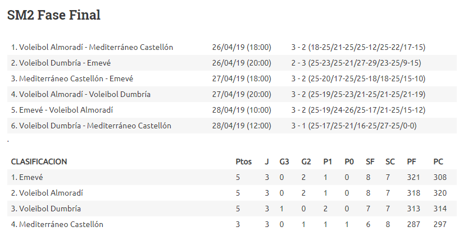Open match 3 Mediterráneo Castellón - Emevé
This screenshot has width=459, height=236.
click(72, 78)
